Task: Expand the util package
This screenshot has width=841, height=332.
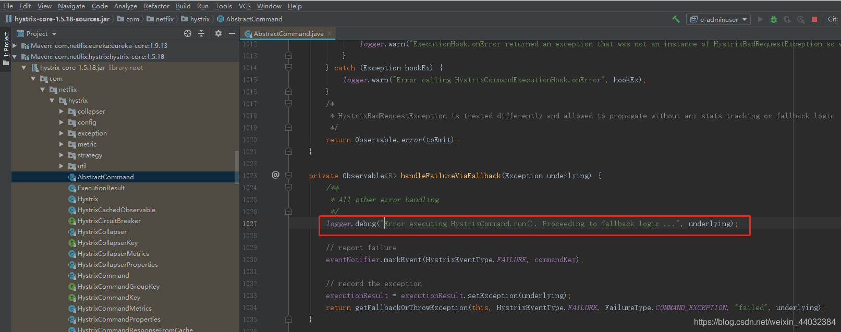Action: tap(61, 166)
